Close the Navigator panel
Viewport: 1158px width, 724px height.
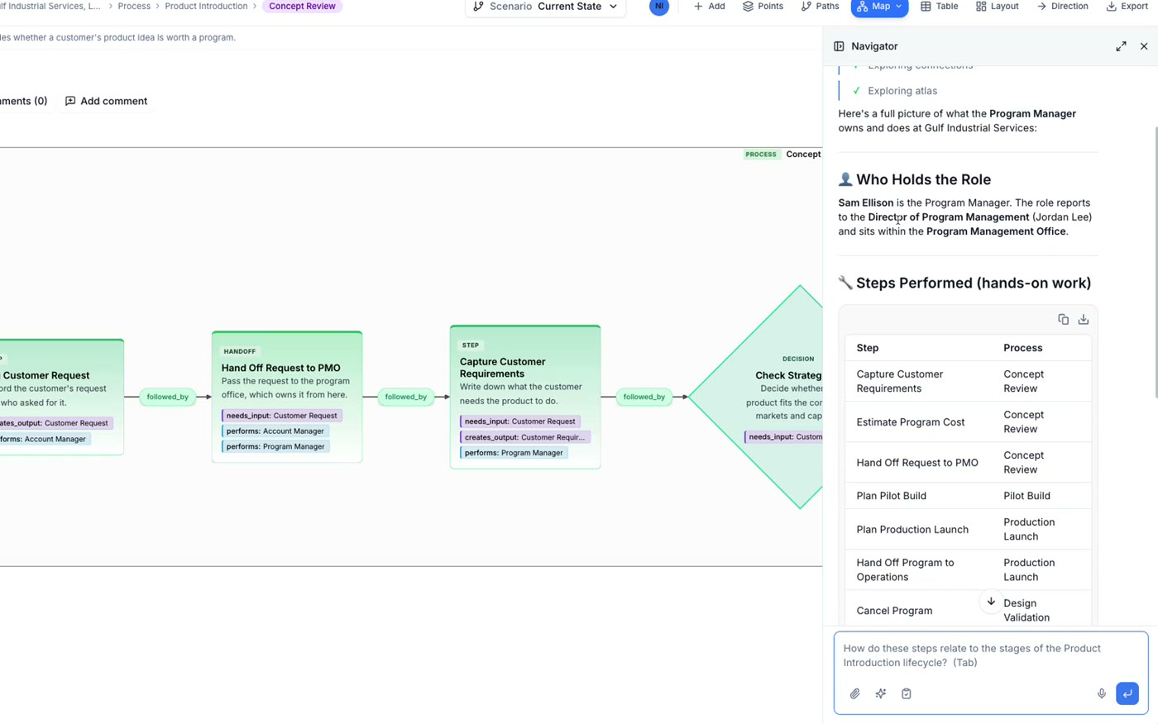point(1144,46)
